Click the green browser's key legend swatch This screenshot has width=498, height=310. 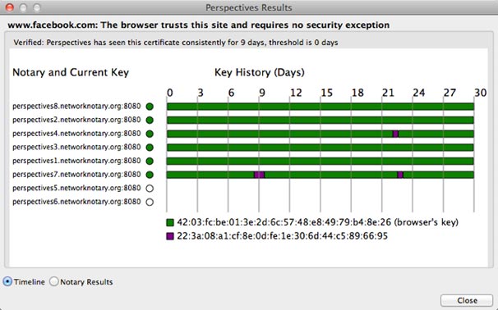point(170,222)
